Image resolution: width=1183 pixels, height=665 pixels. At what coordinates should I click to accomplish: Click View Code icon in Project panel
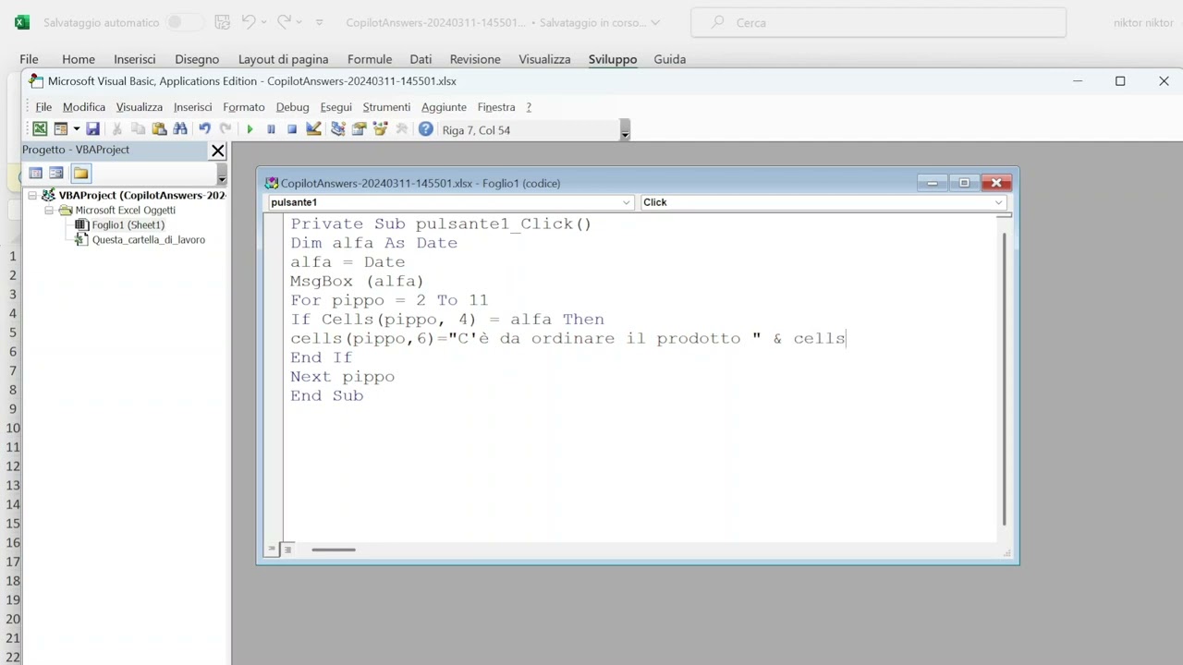pos(35,173)
